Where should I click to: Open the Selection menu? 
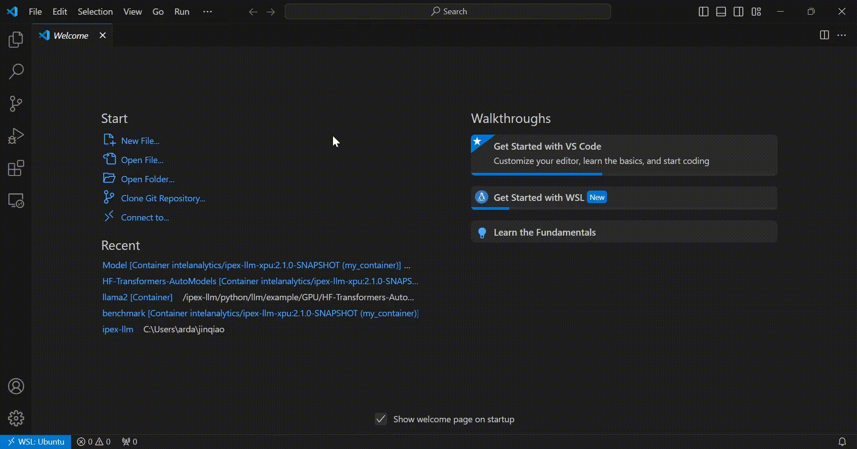95,12
